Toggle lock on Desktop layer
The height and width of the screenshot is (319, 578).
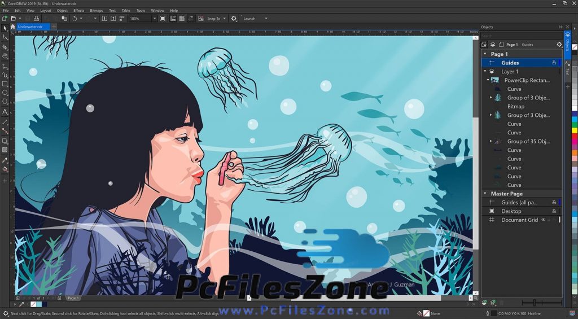[554, 211]
